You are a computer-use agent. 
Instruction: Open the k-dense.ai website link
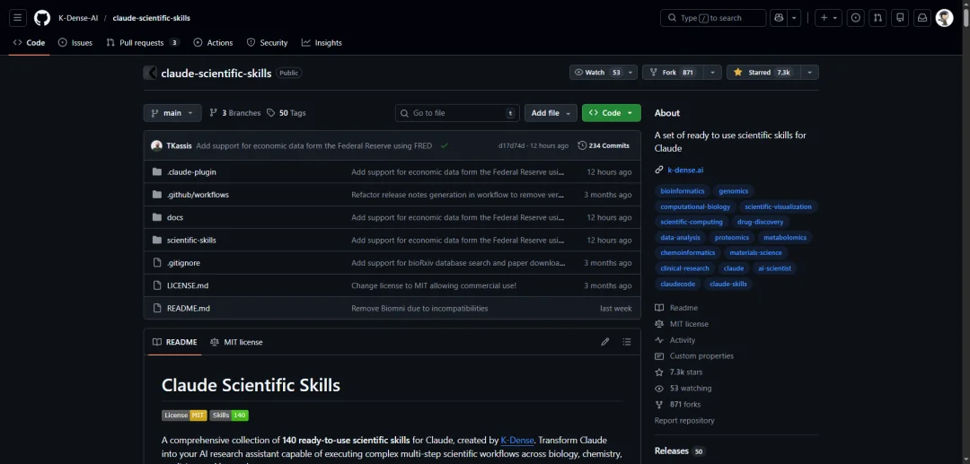(685, 170)
